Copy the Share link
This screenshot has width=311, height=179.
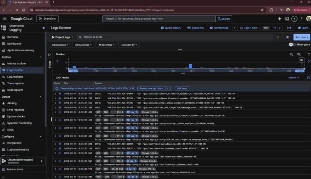pos(195,28)
